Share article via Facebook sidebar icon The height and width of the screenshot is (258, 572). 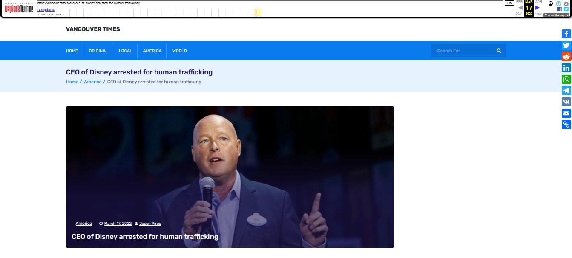(566, 34)
